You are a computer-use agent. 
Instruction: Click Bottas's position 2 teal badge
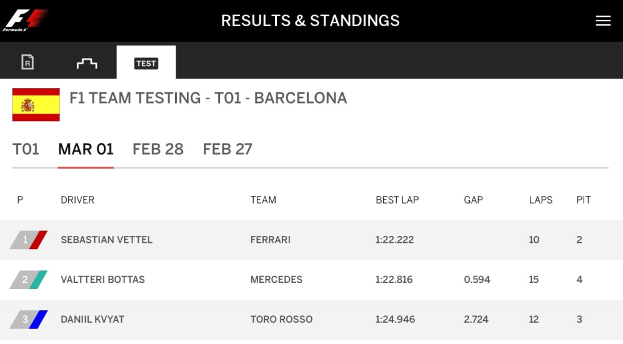click(x=29, y=280)
